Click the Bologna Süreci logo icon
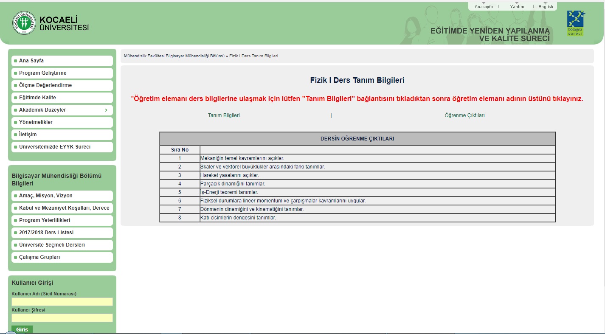 click(575, 23)
